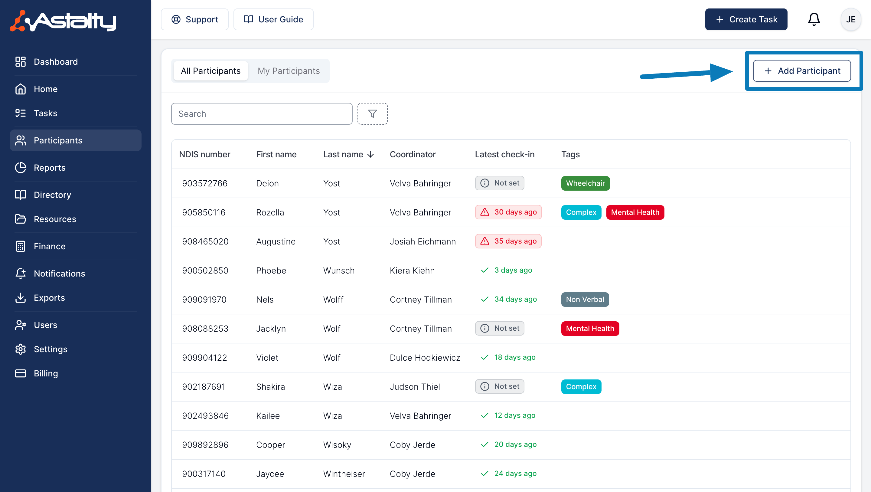Click the Add Participant button
Screen dimensions: 871x492
pyautogui.click(x=802, y=71)
